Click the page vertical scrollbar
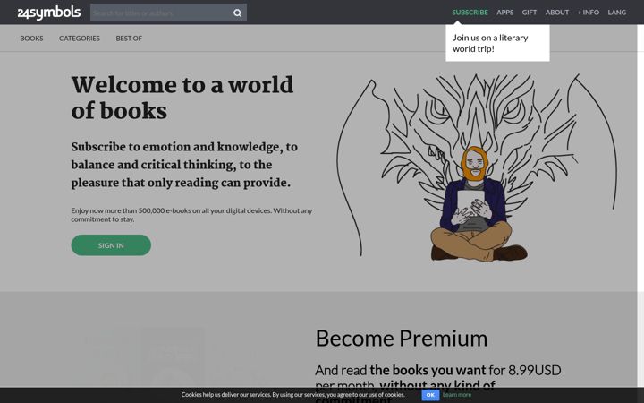Screen dimensions: 644x403 [640, 206]
